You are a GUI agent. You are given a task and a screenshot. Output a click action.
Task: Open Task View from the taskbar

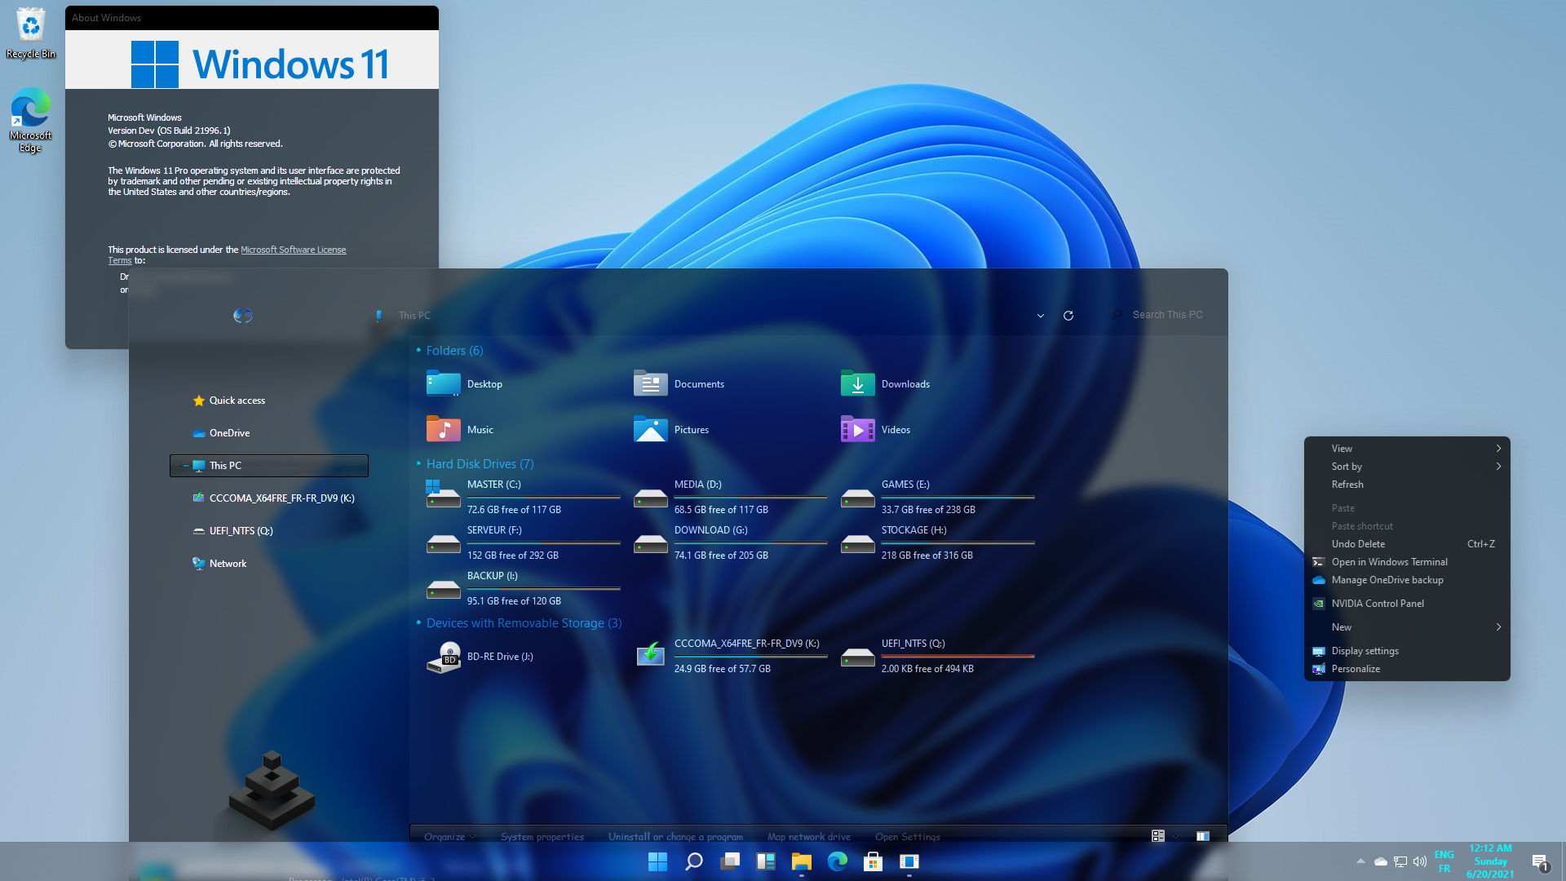(730, 861)
